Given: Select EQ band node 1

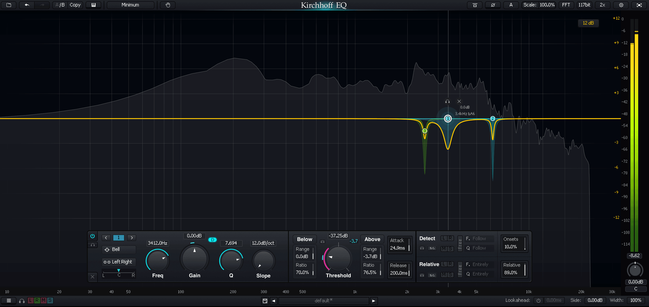Looking at the screenshot, I should [448, 118].
